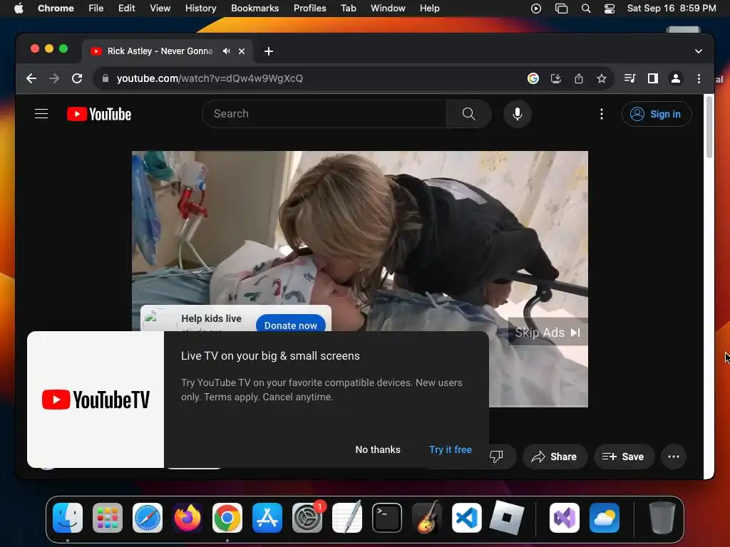This screenshot has height=547, width=730.
Task: Share the video
Action: click(555, 457)
